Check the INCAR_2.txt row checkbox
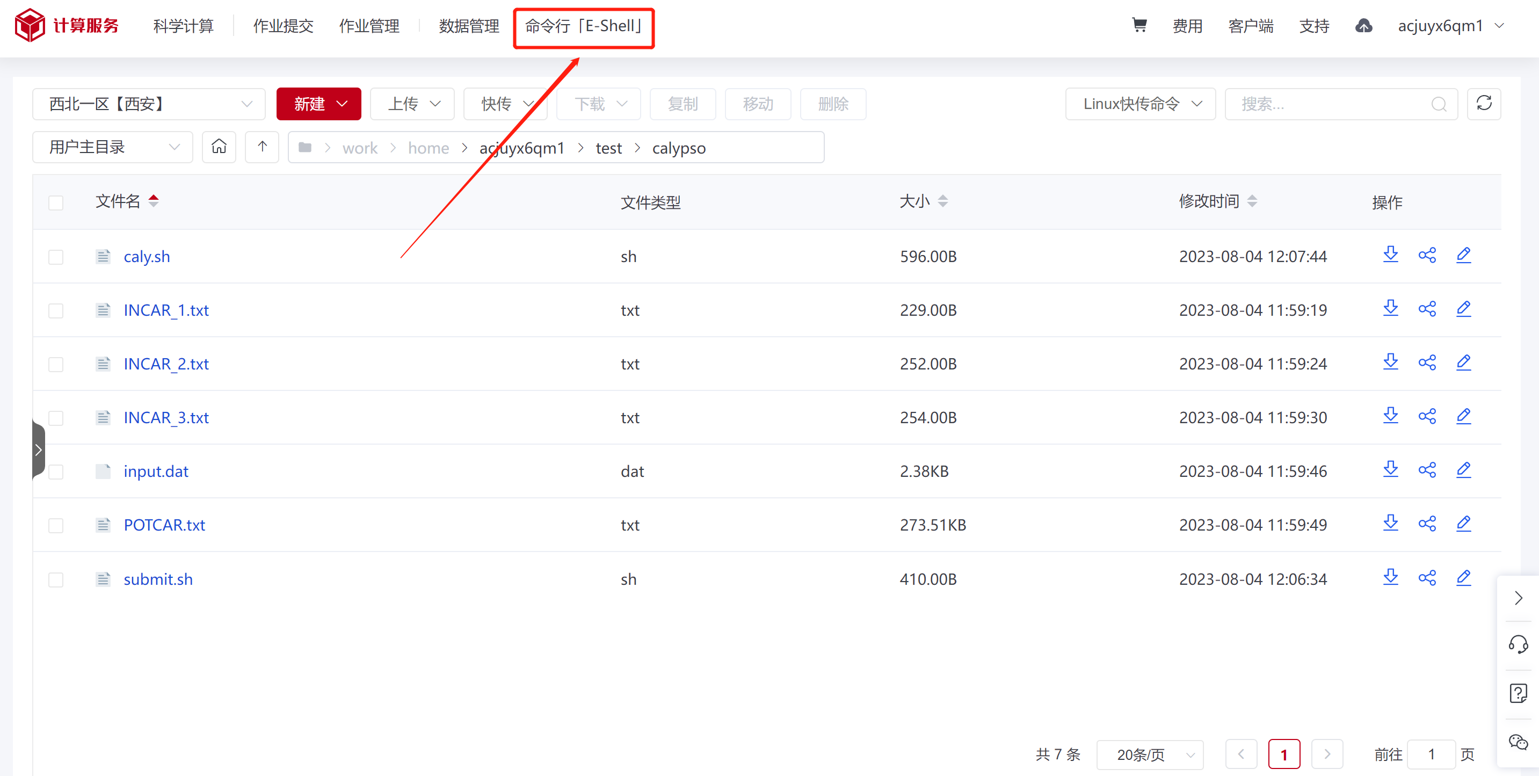 55,365
